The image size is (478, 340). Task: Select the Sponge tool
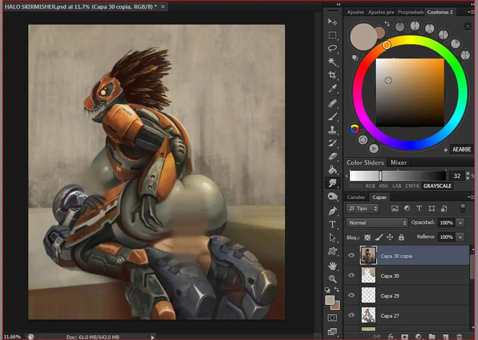point(332,196)
